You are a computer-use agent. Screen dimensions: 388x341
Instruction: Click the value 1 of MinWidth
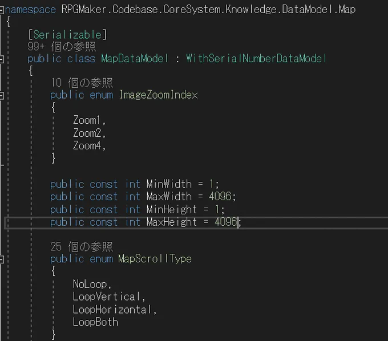[x=212, y=184]
